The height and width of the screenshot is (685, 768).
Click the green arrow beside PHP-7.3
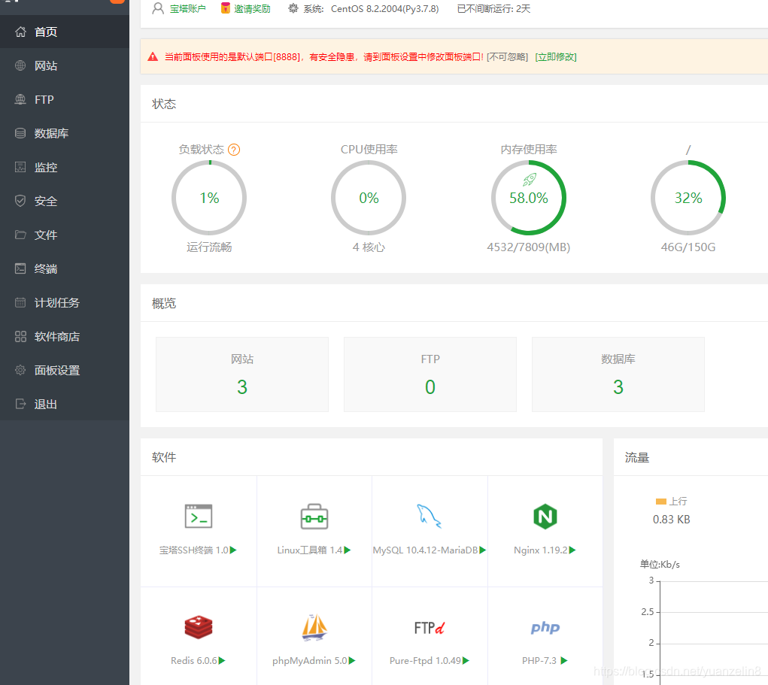[563, 660]
